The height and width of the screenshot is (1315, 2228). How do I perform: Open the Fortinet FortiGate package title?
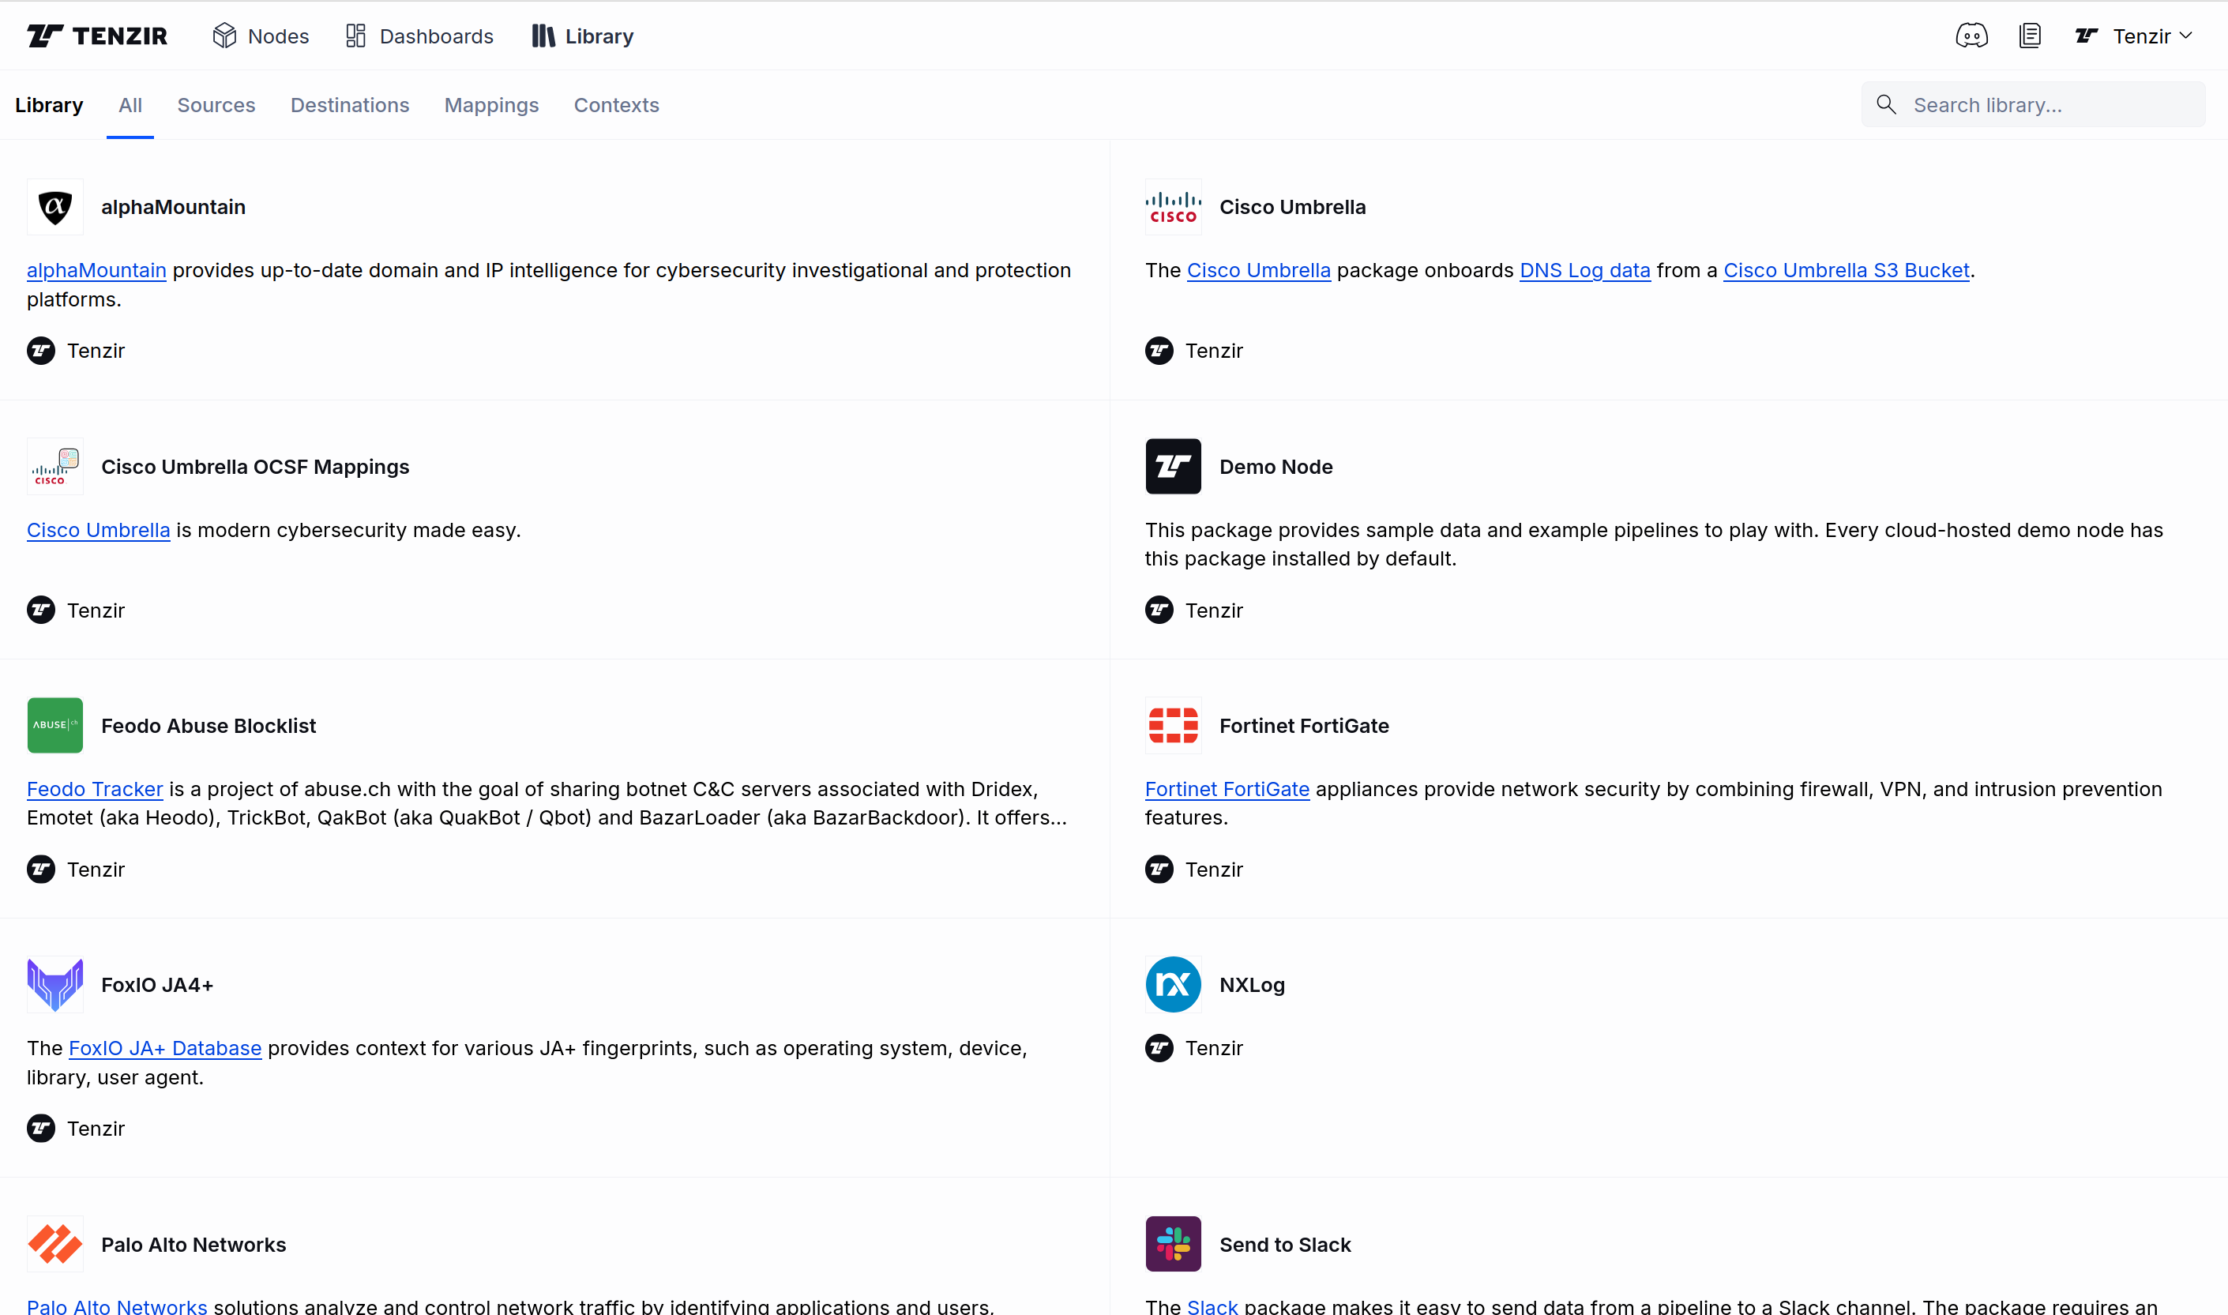click(x=1304, y=726)
